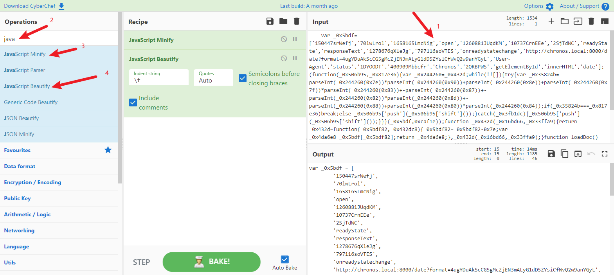Expand the Public Key category
614x275 pixels.
coord(59,198)
